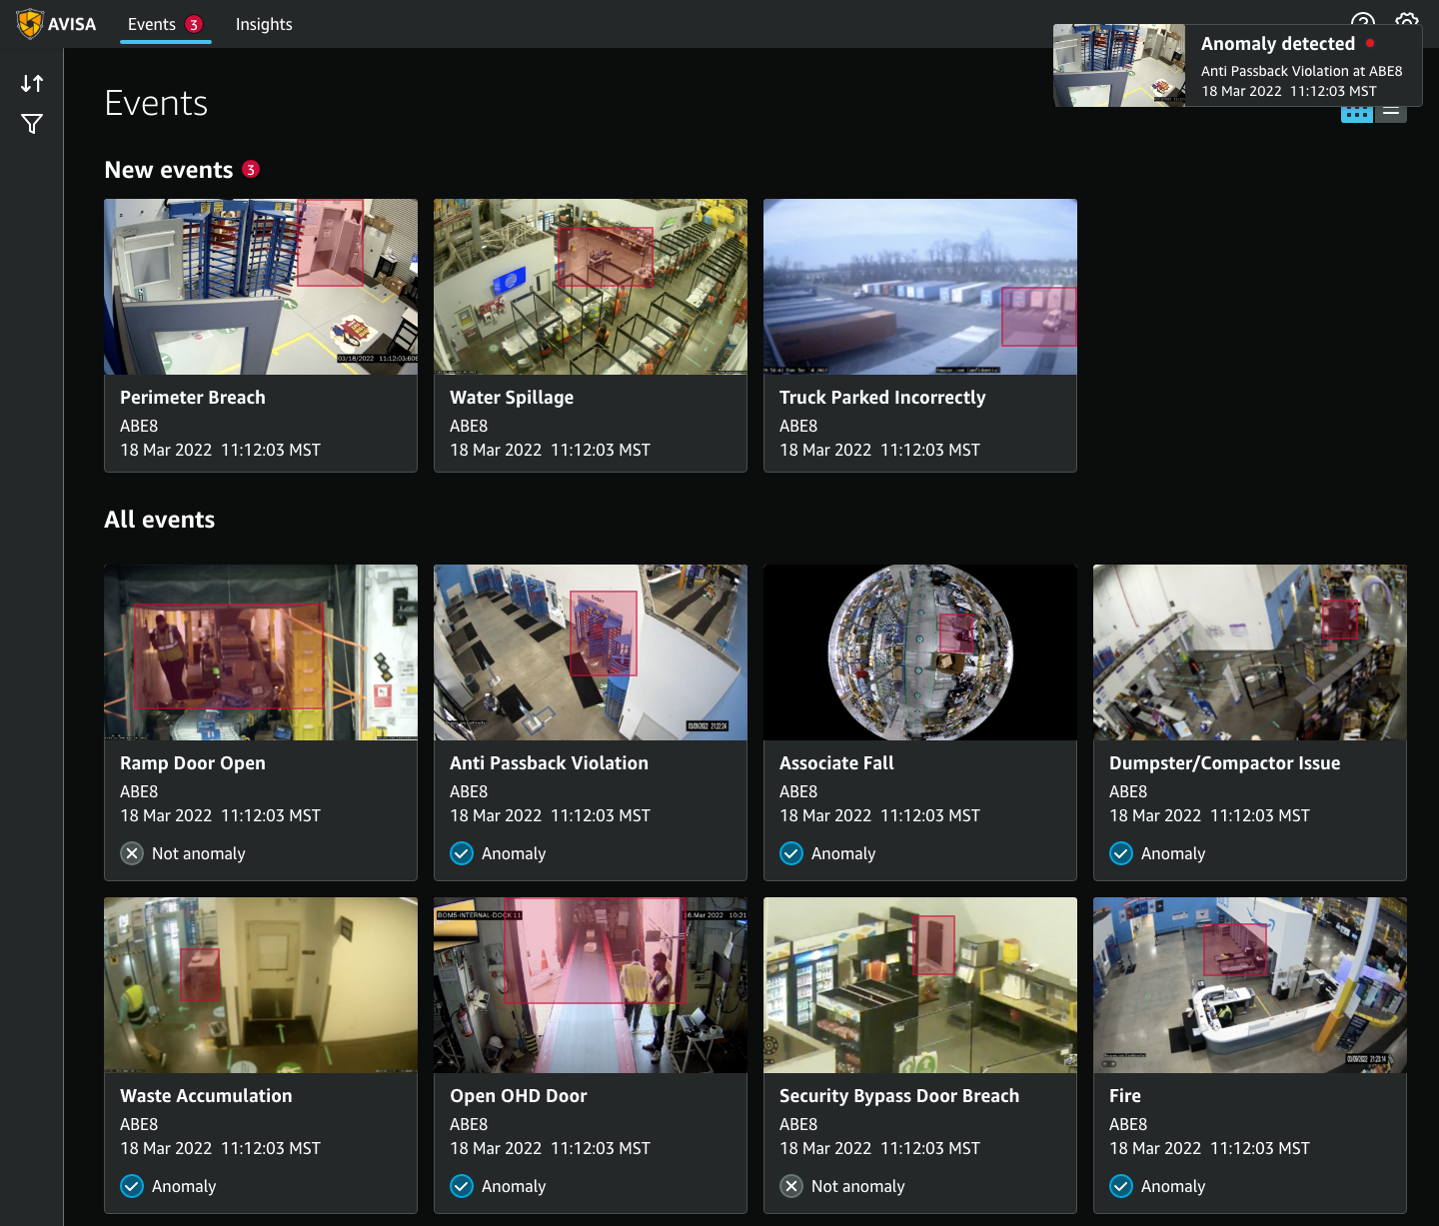Click the Perimeter Breach event title
The height and width of the screenshot is (1226, 1439).
coord(193,398)
